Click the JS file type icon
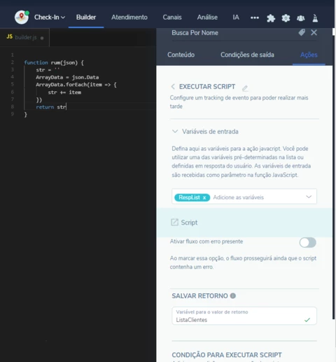 coord(10,36)
